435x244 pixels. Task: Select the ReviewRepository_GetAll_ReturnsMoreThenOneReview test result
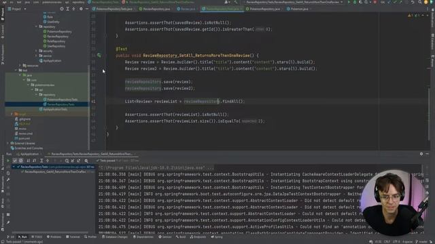click(56, 171)
